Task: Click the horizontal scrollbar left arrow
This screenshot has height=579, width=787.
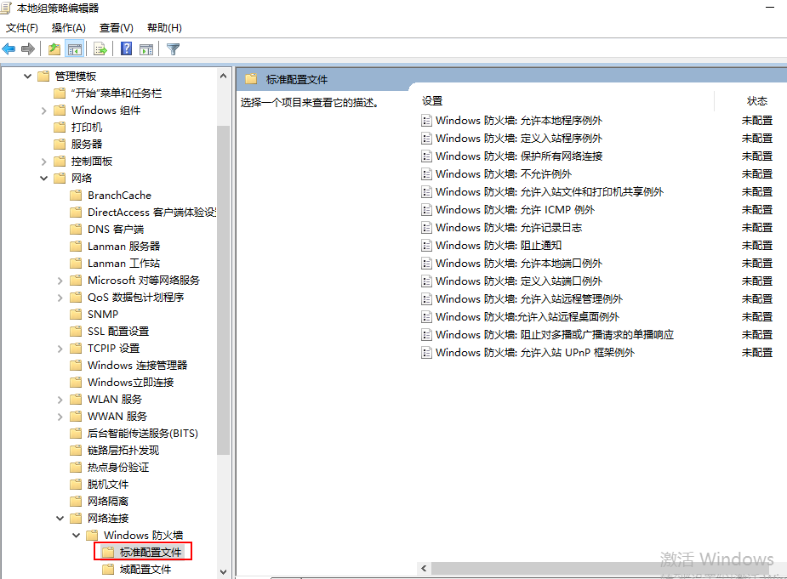Action: click(424, 568)
